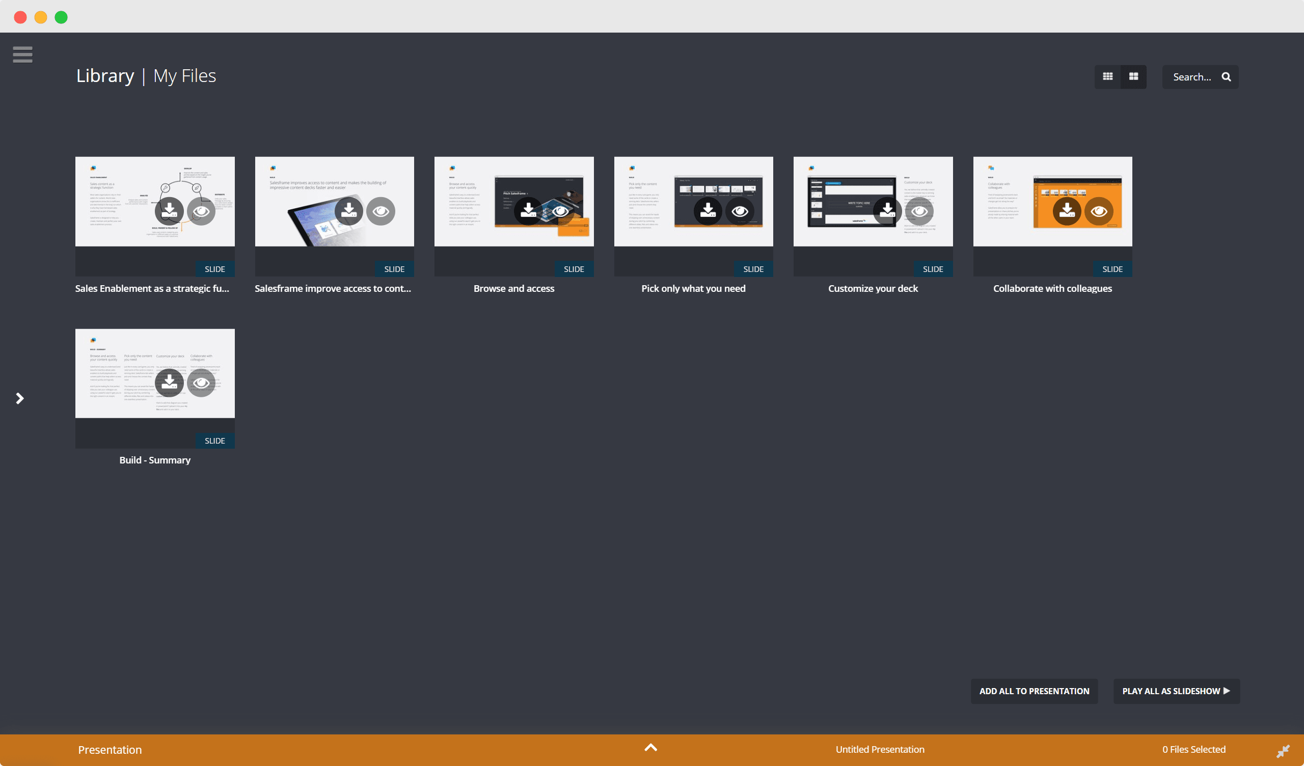Viewport: 1304px width, 766px height.
Task: Download the Sales Enablement slide
Action: coord(169,211)
